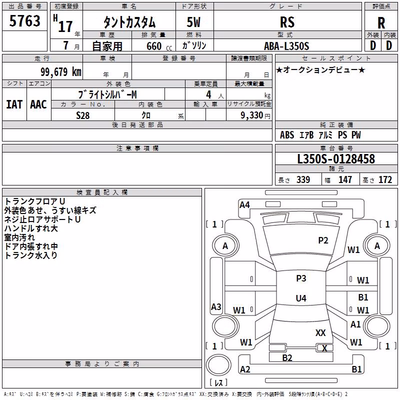The width and height of the screenshot is (400, 400).
Task: Click the recycle deposit 9,330円
Action: tap(255, 115)
